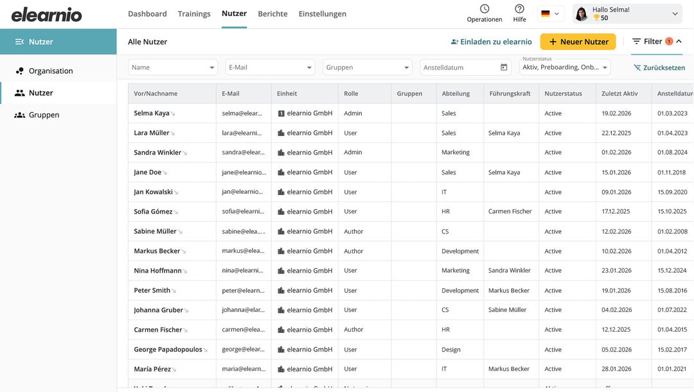Collapse sidebar via Nutzer menu icon
Image resolution: width=694 pixels, height=392 pixels.
coord(19,42)
